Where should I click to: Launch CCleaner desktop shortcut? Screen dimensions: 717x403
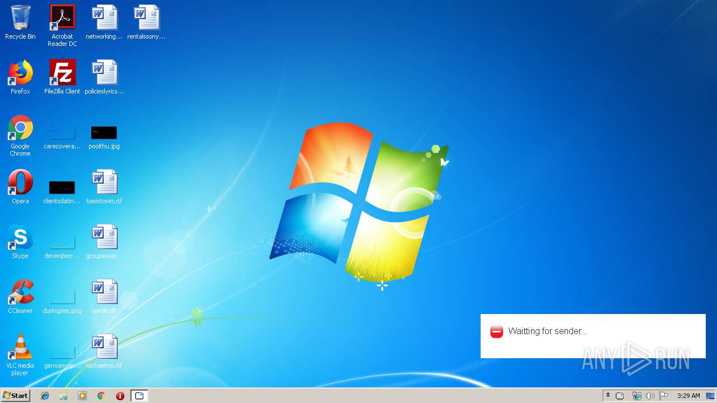click(20, 297)
